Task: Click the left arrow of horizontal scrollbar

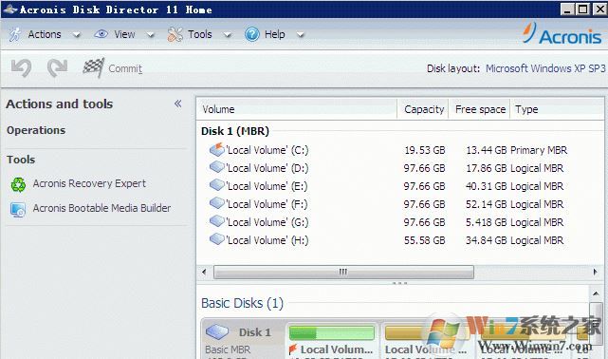Action: pyautogui.click(x=204, y=272)
